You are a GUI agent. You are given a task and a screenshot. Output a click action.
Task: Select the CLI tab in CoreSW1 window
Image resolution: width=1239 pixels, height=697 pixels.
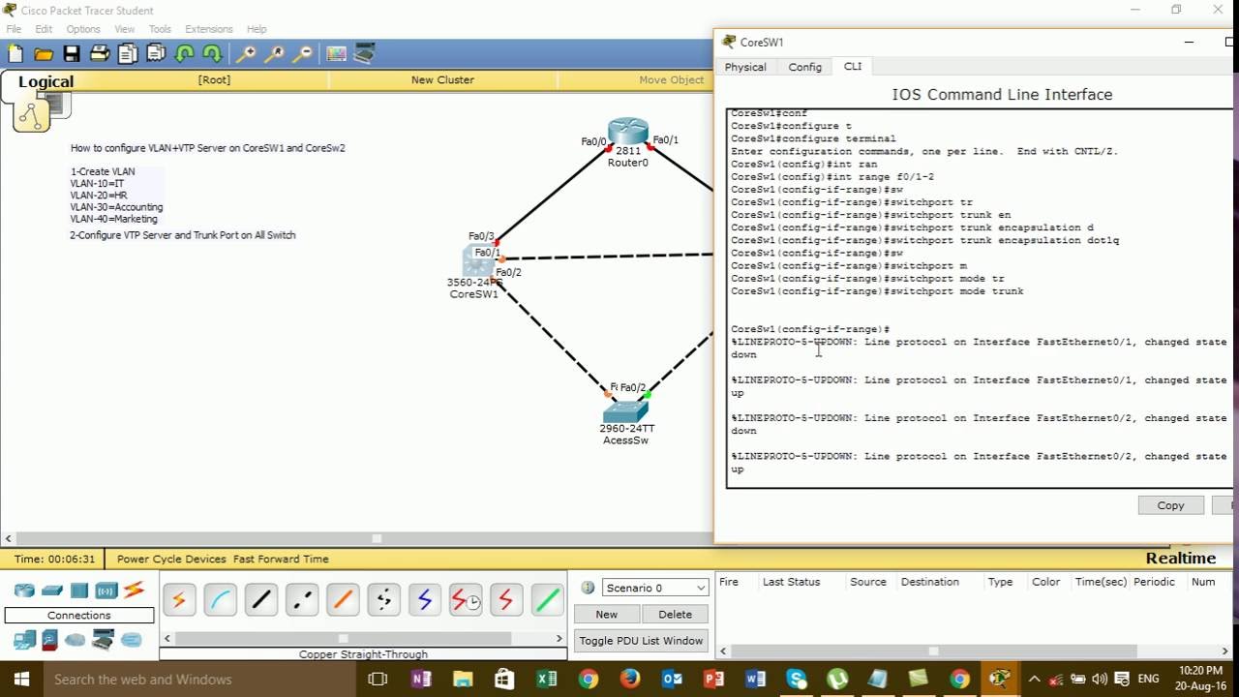point(852,66)
